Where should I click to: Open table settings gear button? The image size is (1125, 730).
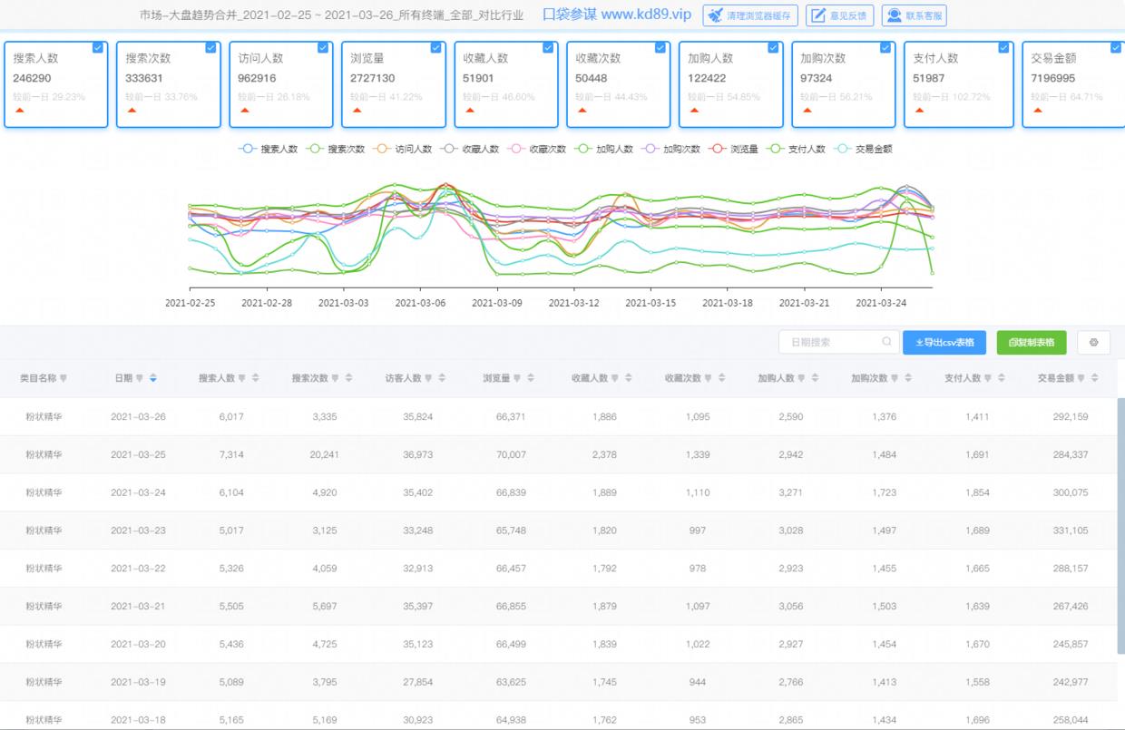tap(1093, 343)
